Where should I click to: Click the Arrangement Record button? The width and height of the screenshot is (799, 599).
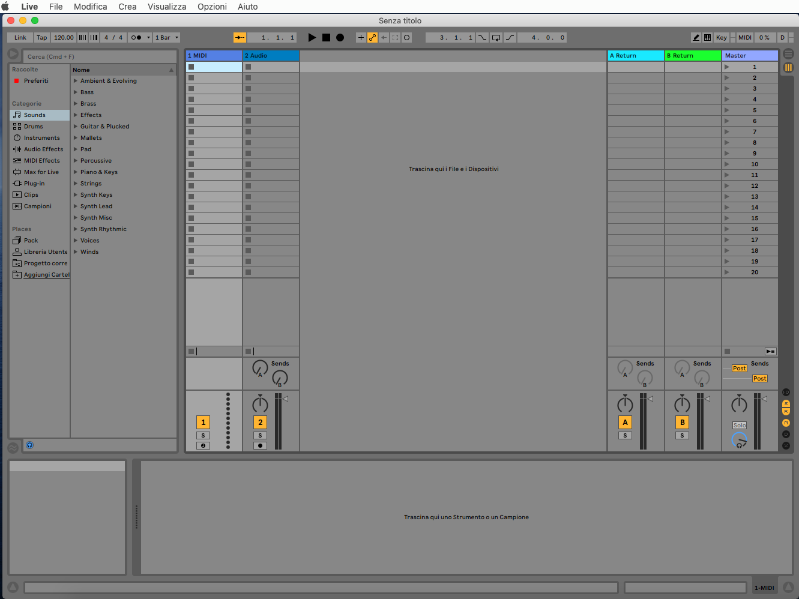(340, 37)
